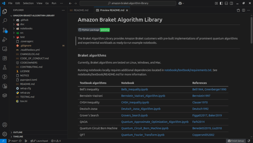
Task: Toggle the primary side bar visibility
Action: (x=221, y=3)
